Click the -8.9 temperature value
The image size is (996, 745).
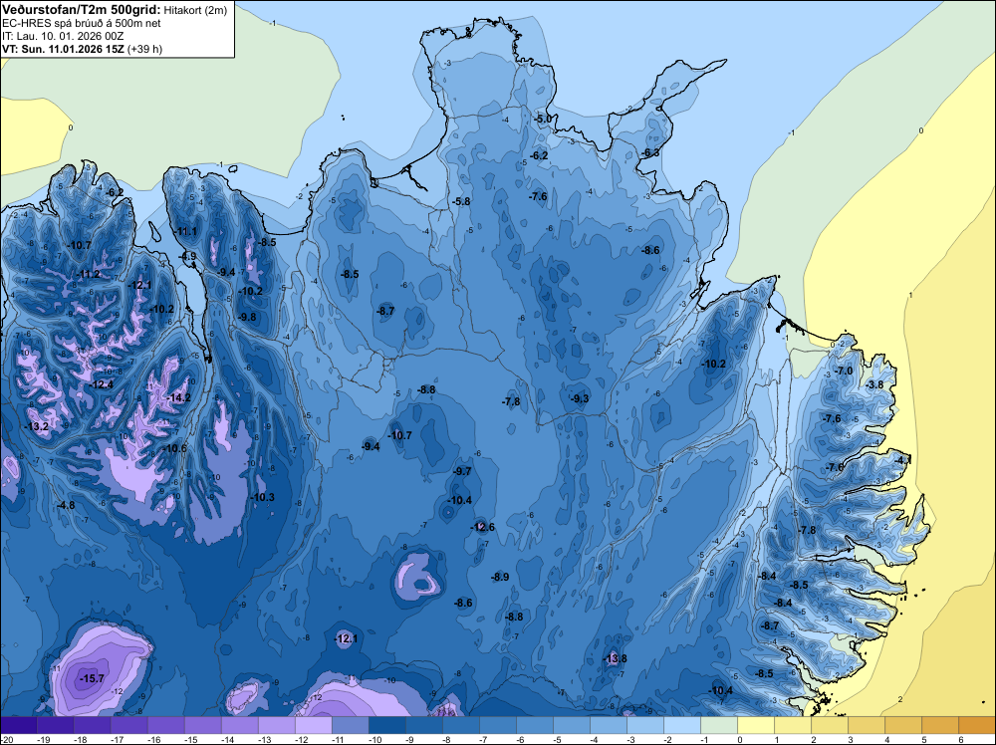(500, 577)
